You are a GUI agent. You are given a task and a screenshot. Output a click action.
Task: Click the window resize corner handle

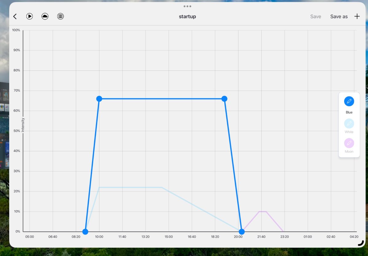pos(361,243)
